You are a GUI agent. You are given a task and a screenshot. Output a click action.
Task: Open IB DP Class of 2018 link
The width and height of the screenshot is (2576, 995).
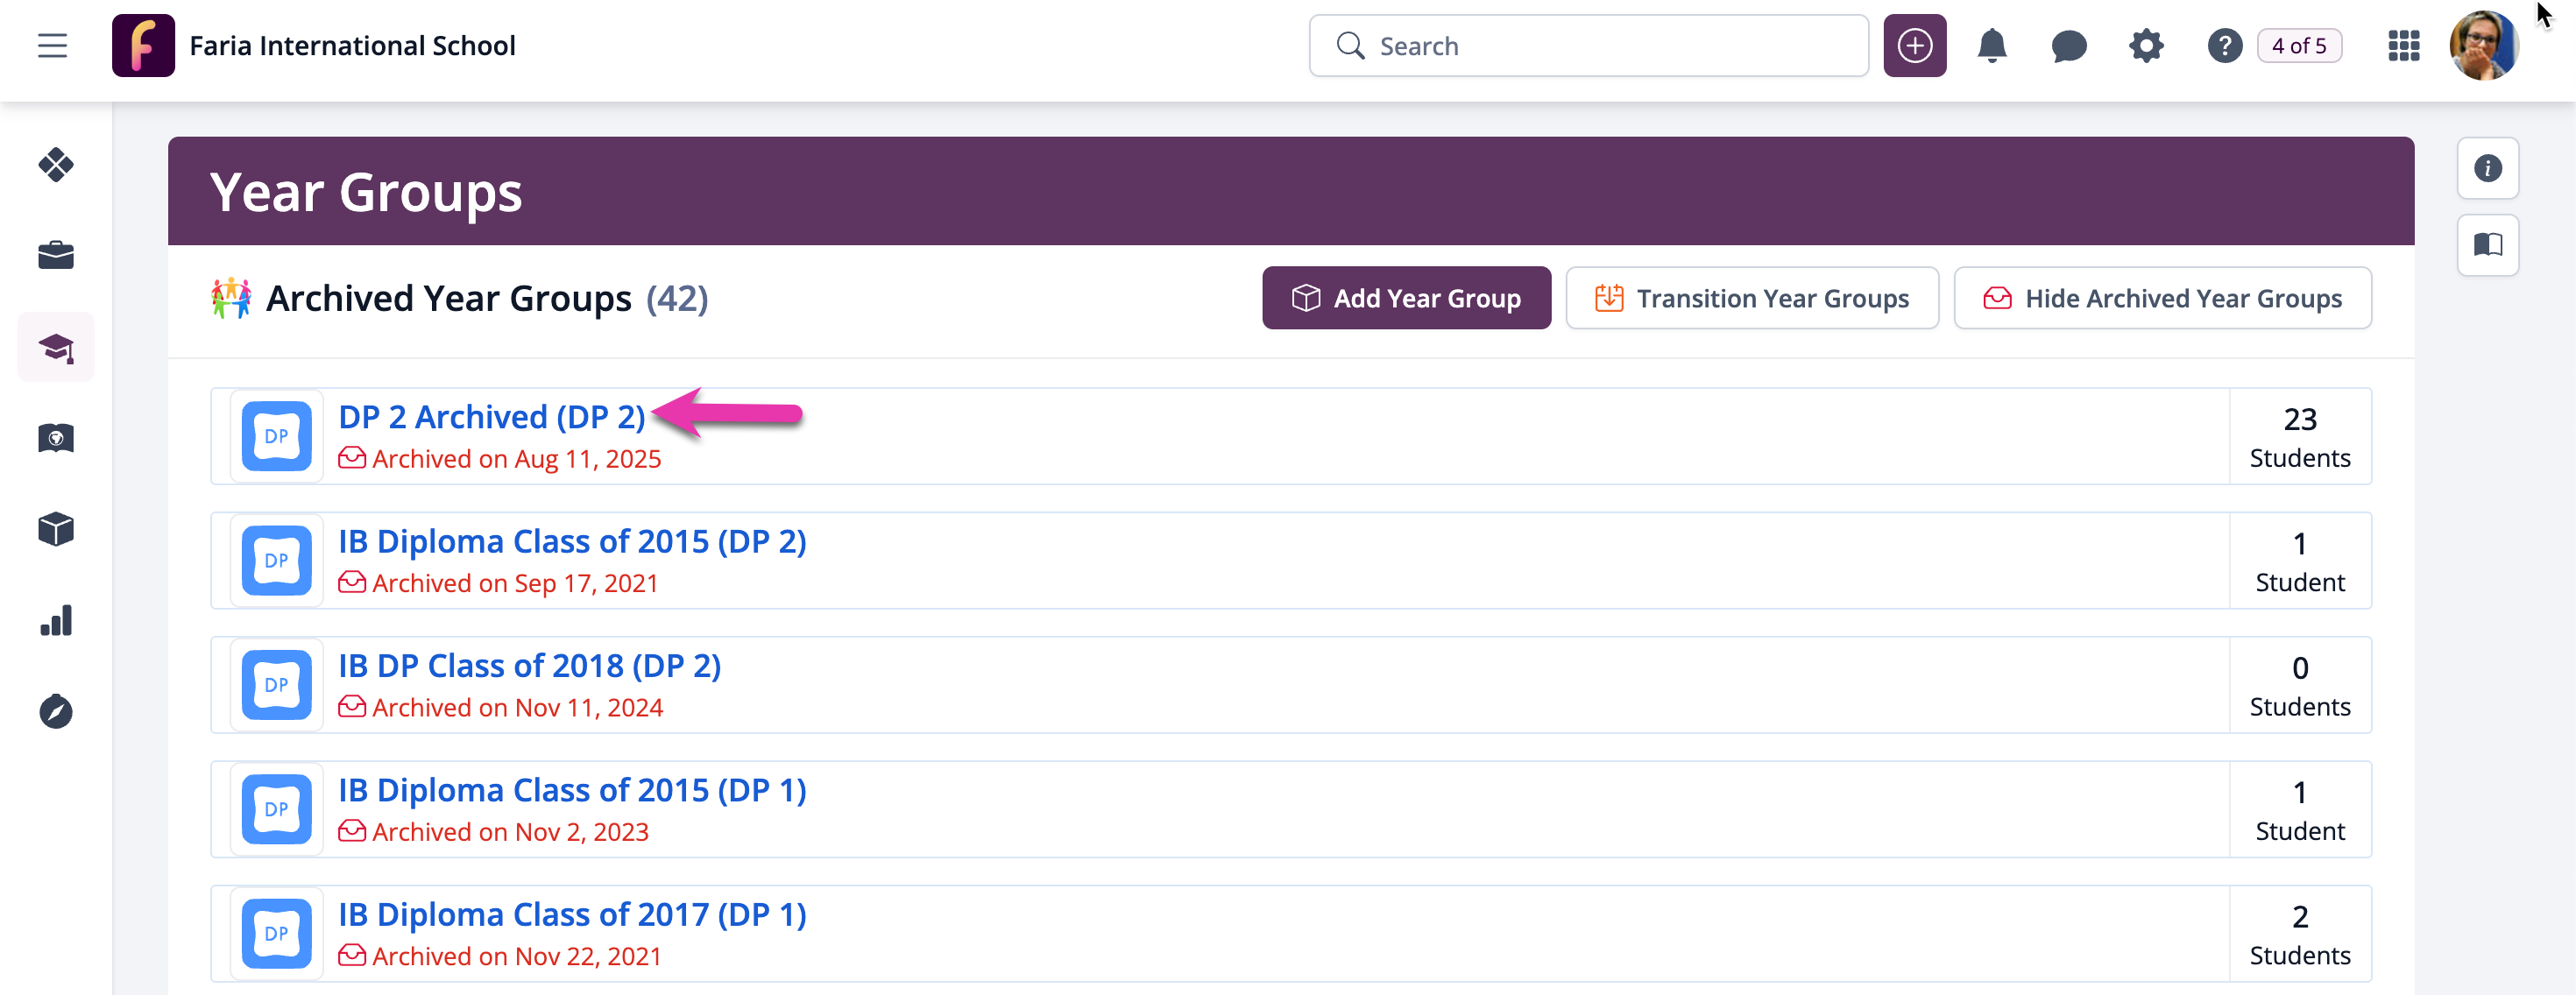[529, 666]
